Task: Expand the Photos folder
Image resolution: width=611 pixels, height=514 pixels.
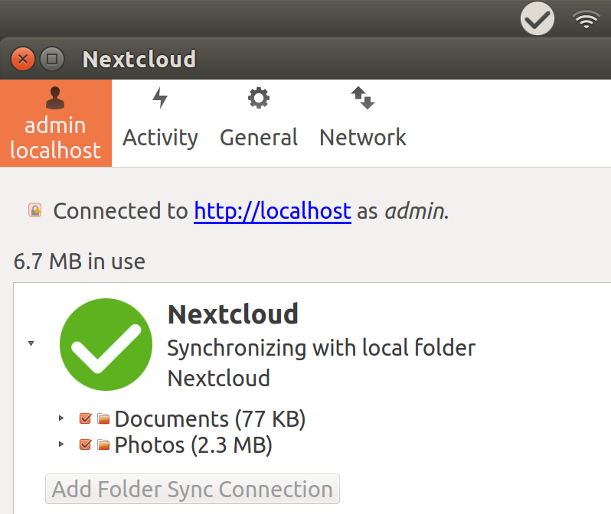Action: click(62, 444)
